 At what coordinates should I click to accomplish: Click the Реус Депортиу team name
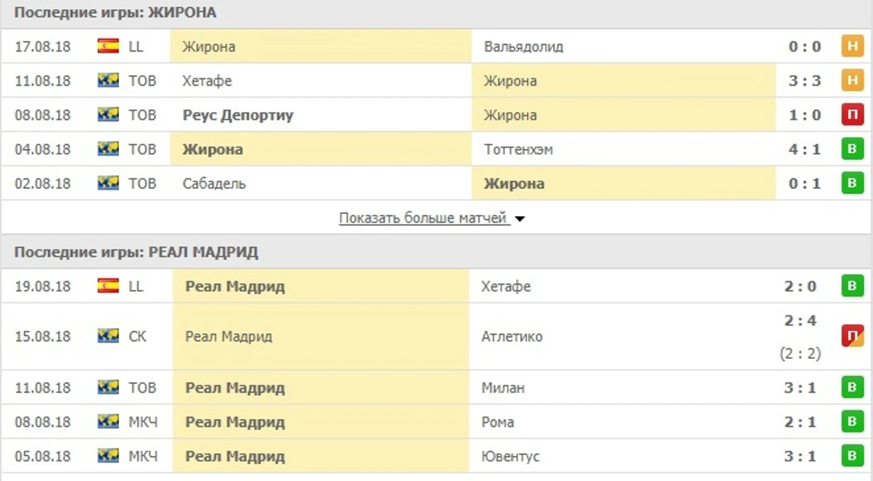[238, 115]
